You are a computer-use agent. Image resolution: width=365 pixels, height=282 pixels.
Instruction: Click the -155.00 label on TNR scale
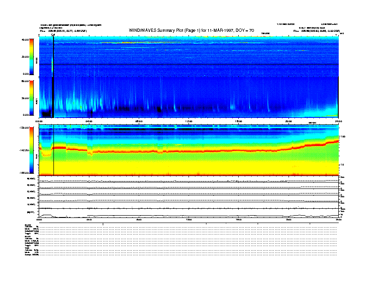(x=24, y=173)
